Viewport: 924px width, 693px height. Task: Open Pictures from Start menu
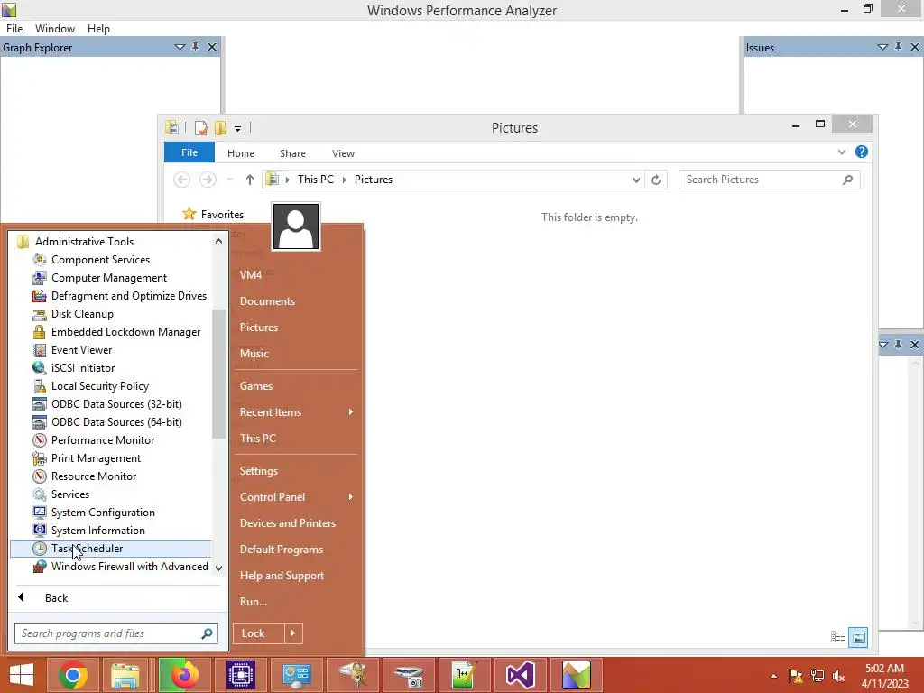259,327
